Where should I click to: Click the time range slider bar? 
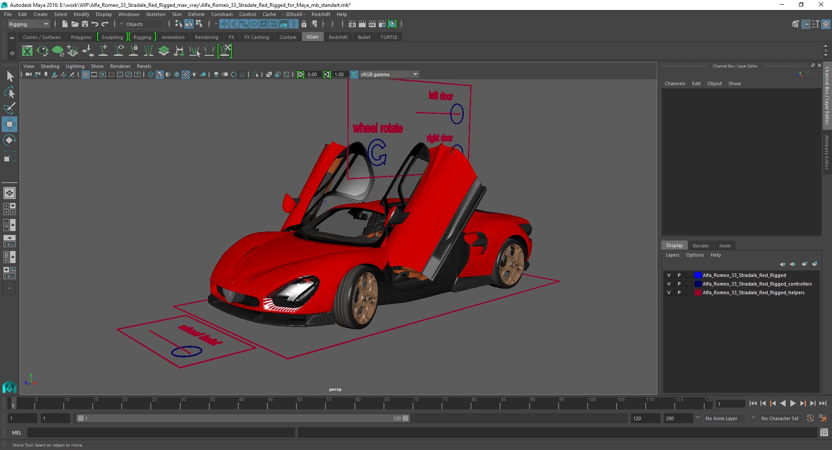pyautogui.click(x=243, y=418)
